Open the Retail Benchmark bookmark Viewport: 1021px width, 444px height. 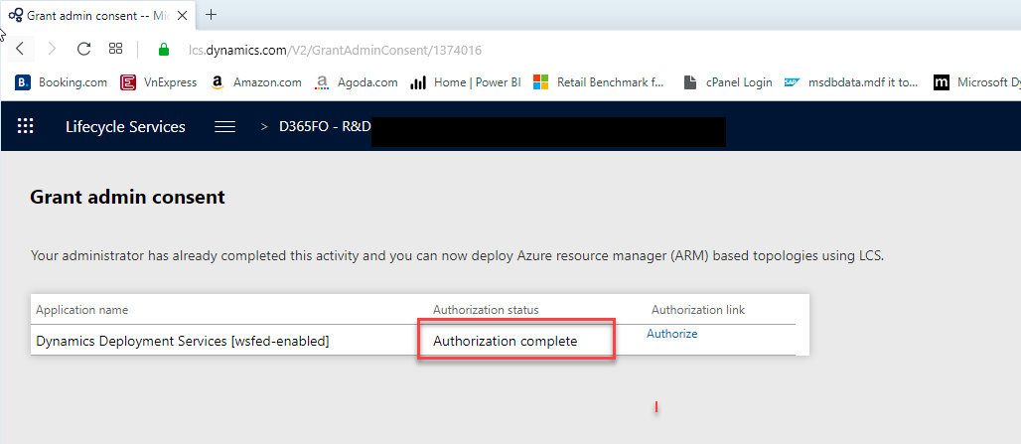point(599,82)
